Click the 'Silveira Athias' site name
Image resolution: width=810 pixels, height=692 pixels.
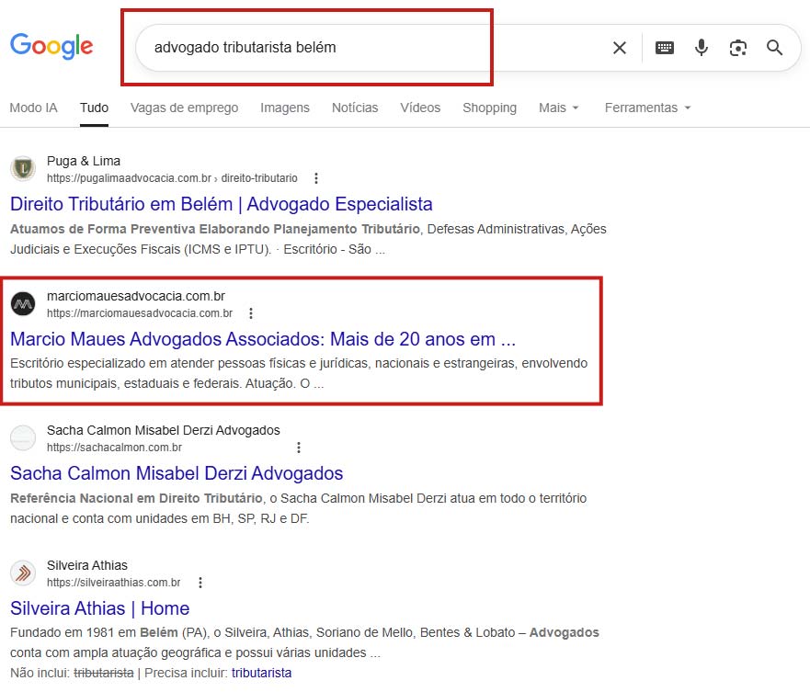point(86,565)
